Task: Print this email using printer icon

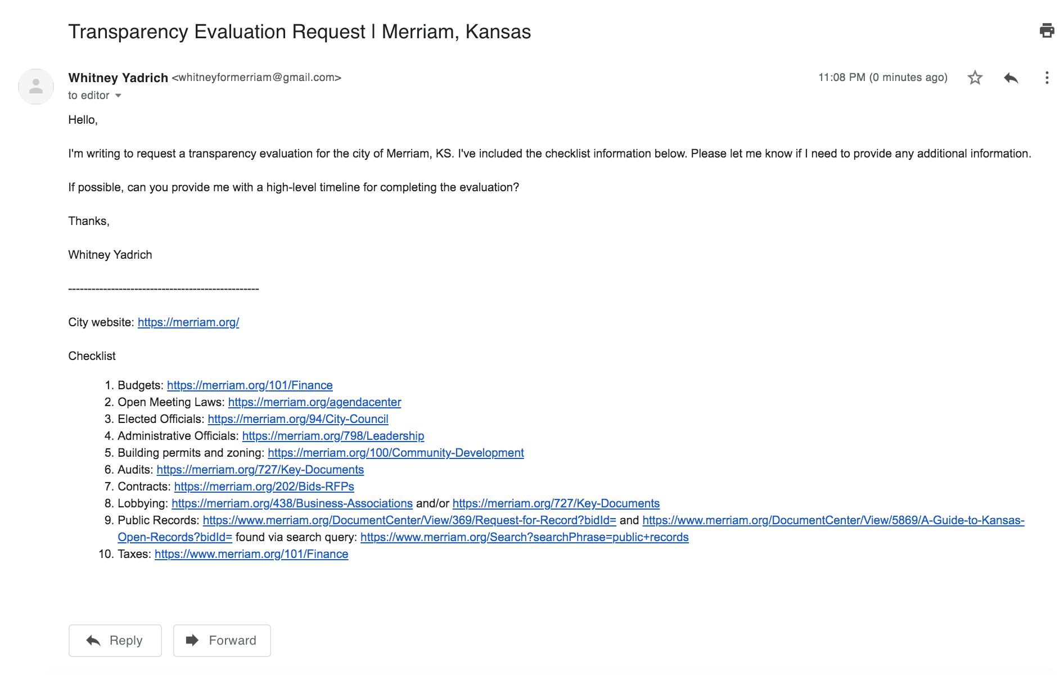Action: tap(1047, 30)
